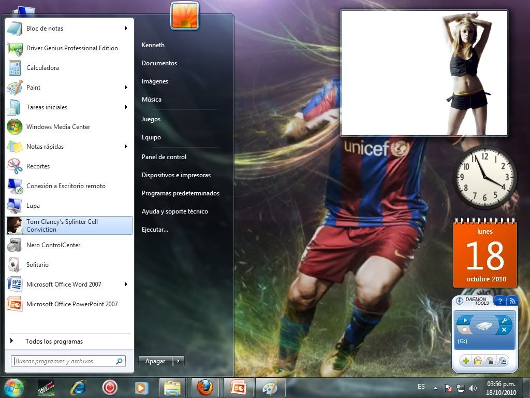
Task: Open Programas predeterminados
Action: point(181,193)
